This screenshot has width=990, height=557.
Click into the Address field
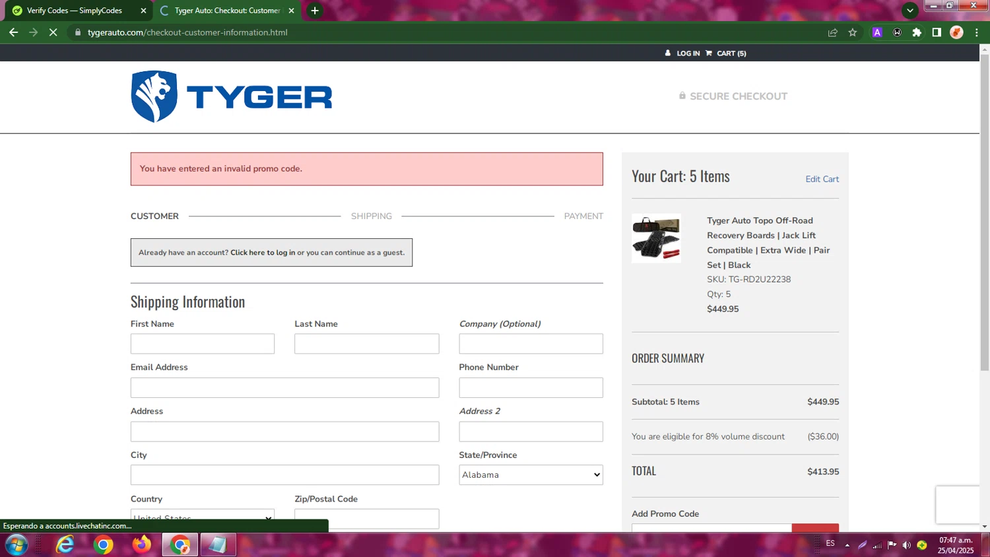pos(284,432)
